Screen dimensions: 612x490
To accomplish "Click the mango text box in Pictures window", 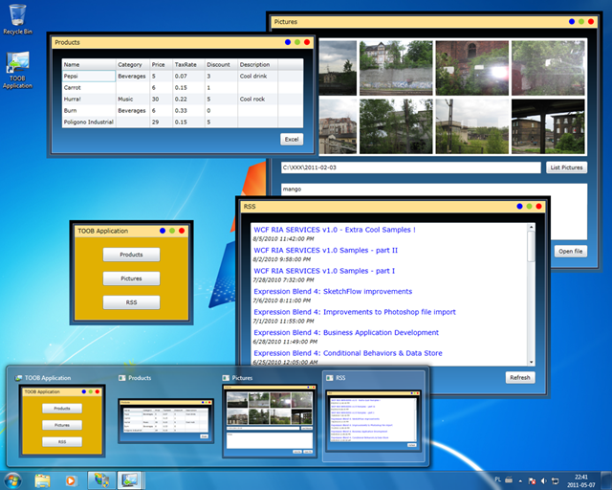I will pos(434,212).
